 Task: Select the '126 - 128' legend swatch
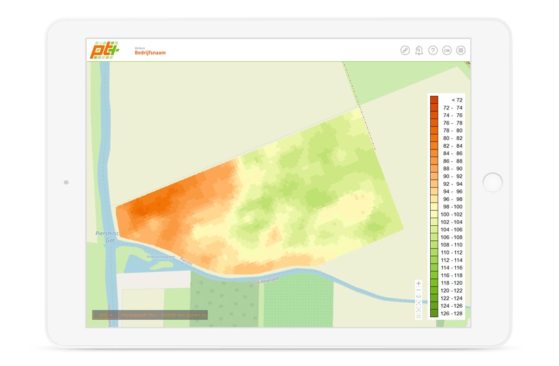coord(434,313)
